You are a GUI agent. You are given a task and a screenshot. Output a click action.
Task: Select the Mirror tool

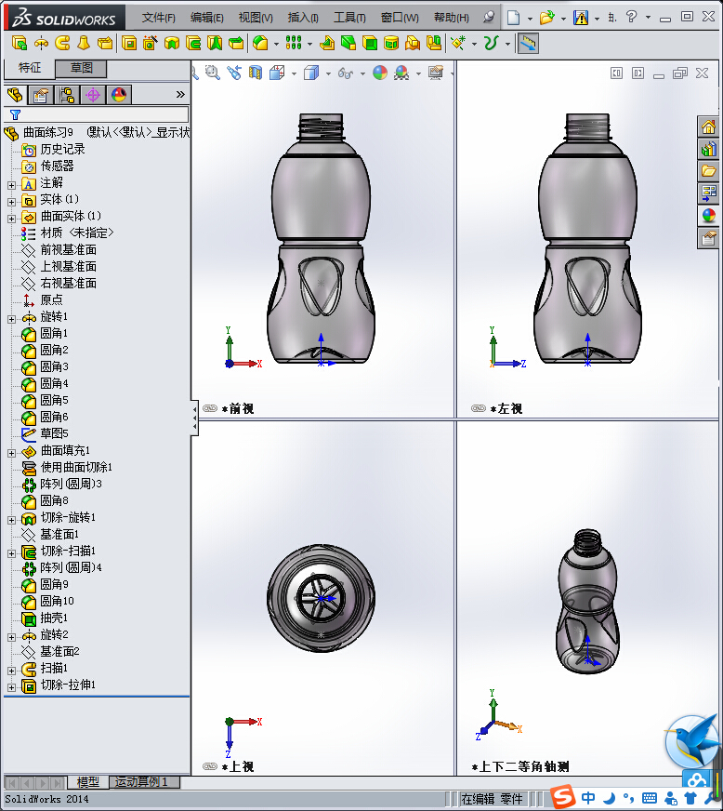click(434, 43)
